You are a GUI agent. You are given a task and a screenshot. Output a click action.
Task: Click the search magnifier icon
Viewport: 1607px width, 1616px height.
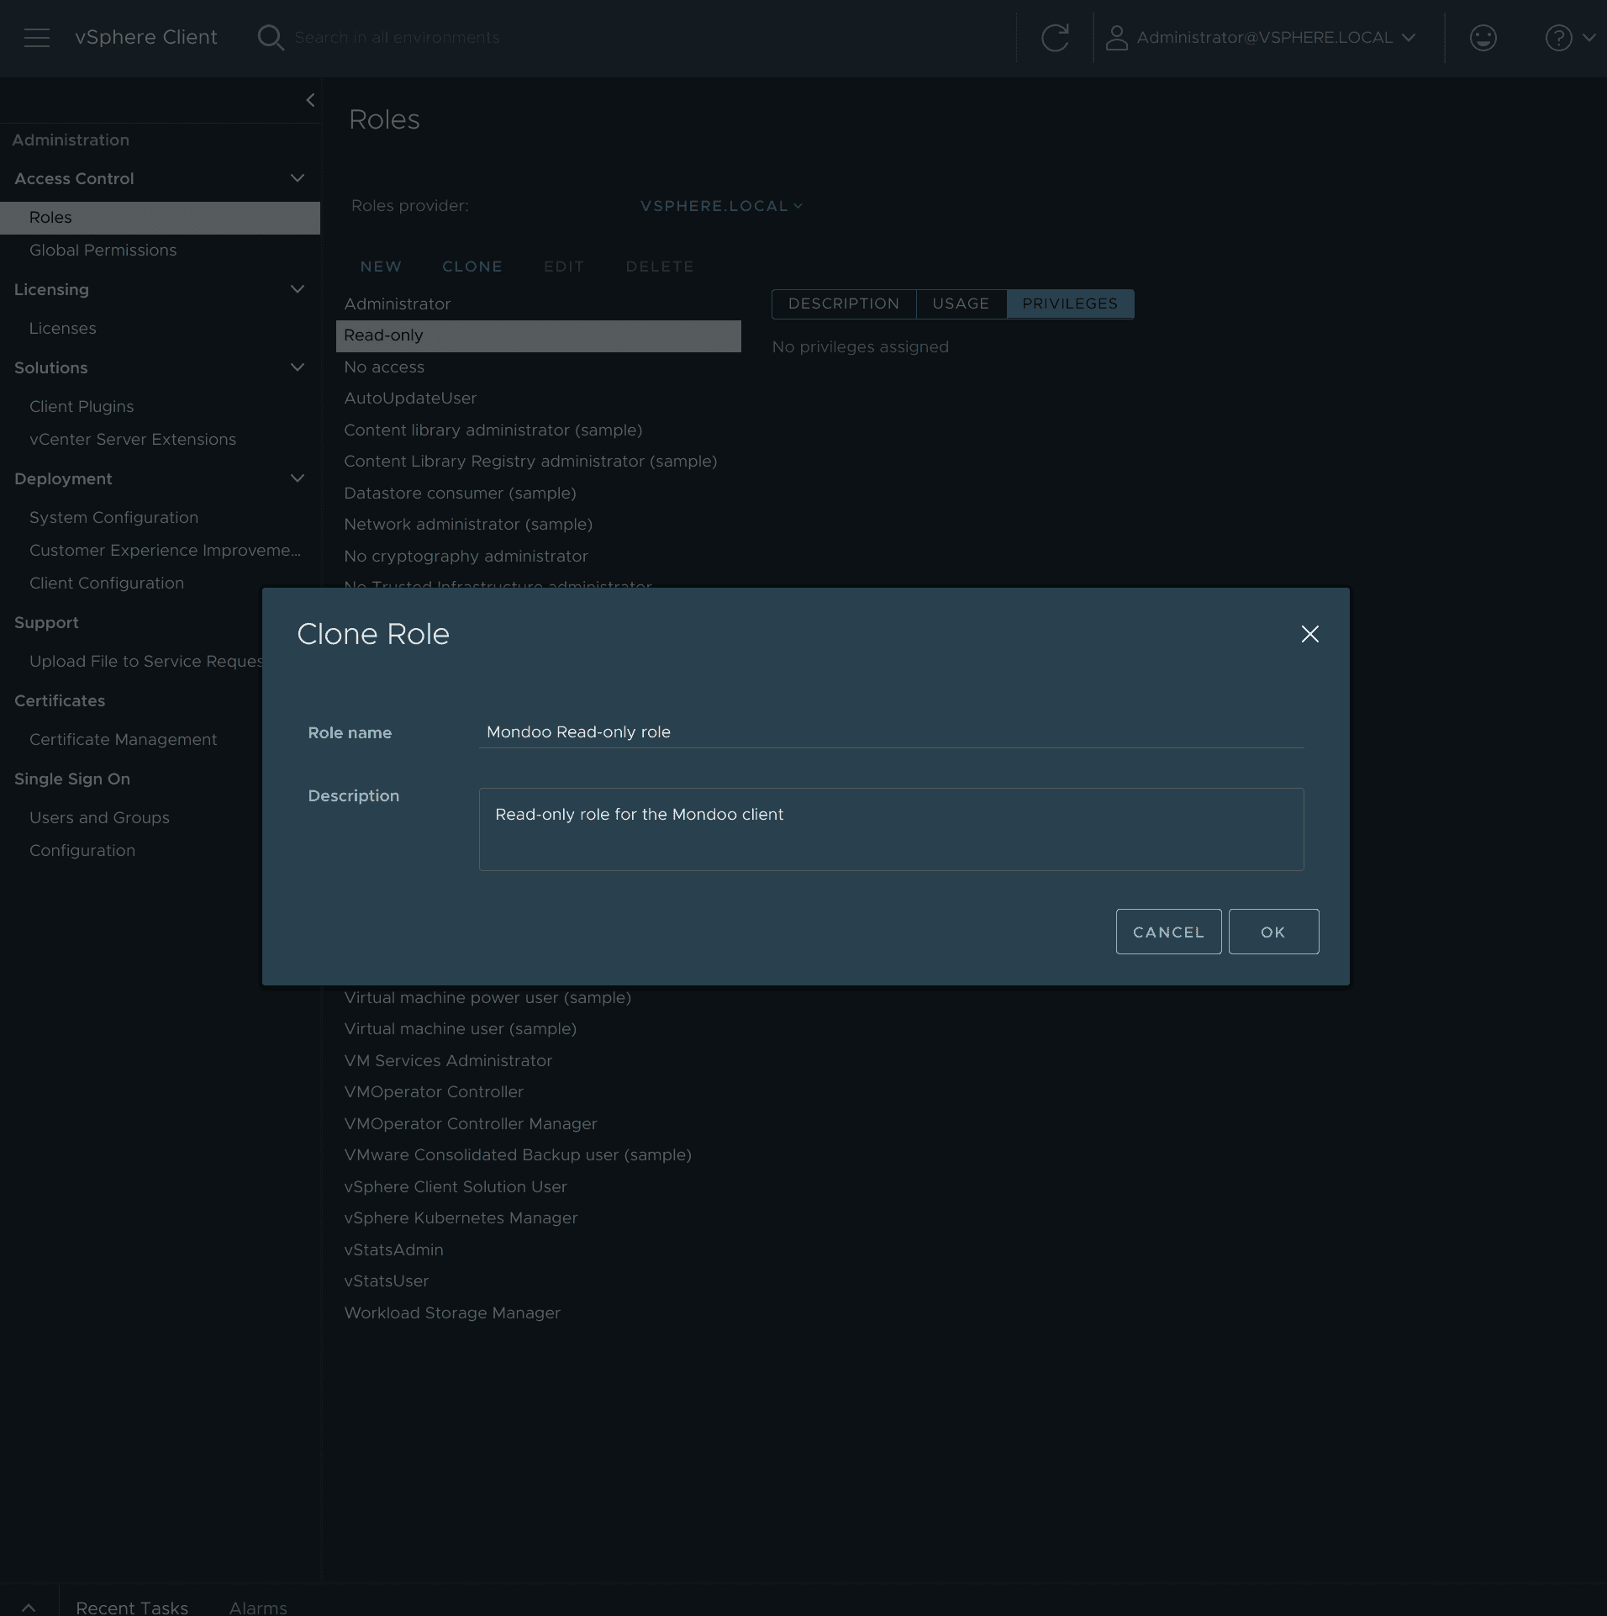[x=271, y=38]
